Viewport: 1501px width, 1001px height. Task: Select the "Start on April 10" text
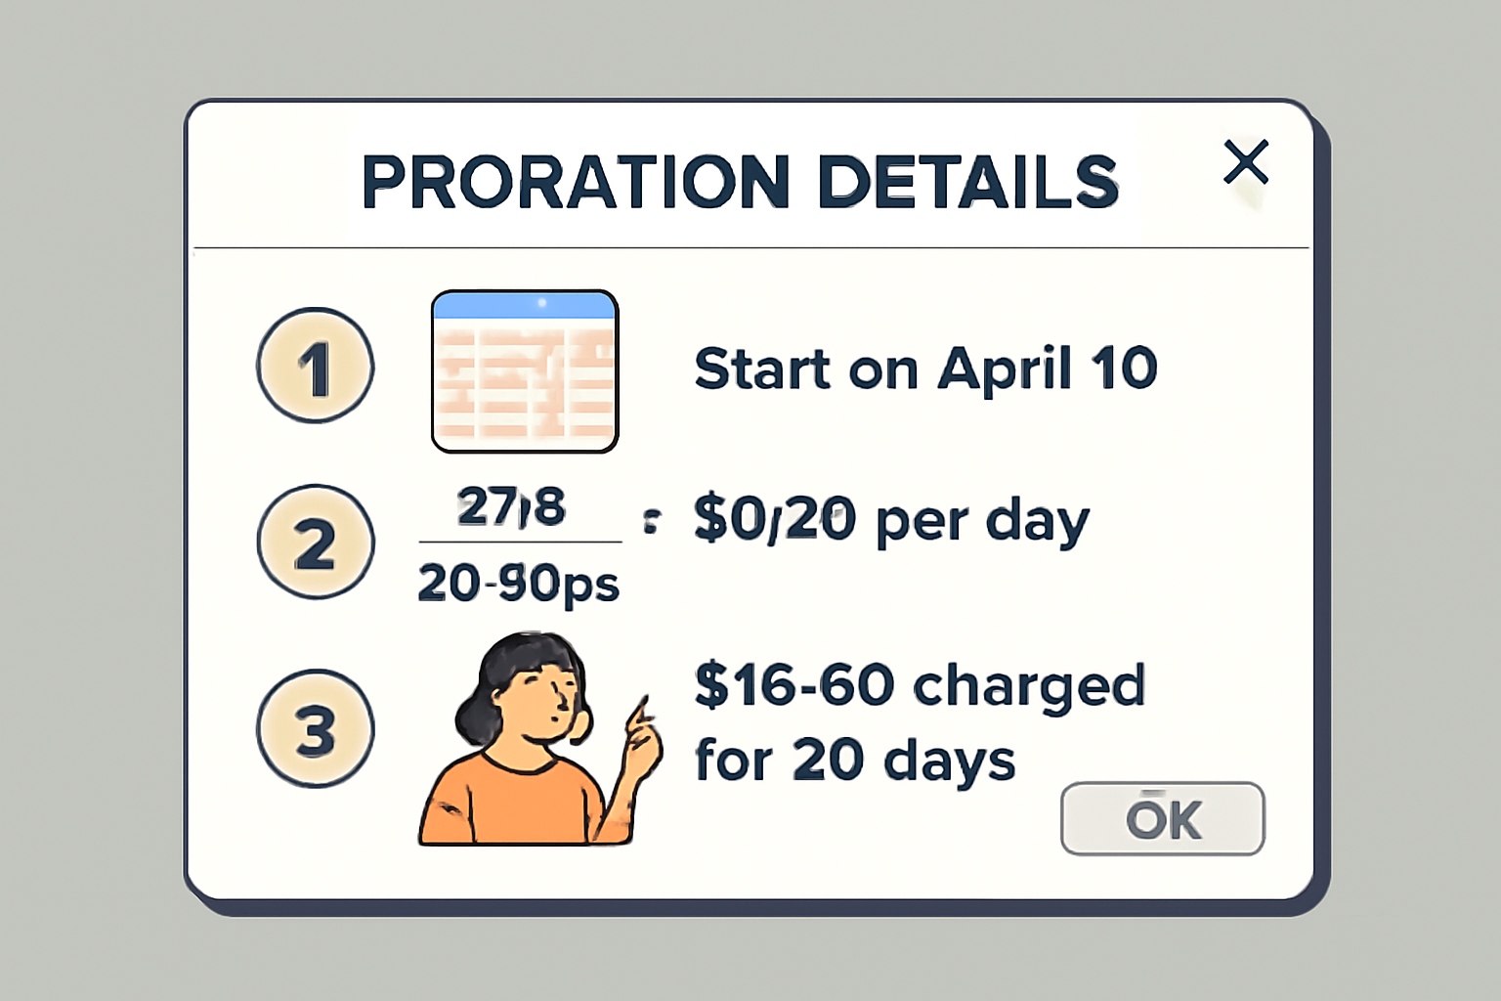(925, 369)
